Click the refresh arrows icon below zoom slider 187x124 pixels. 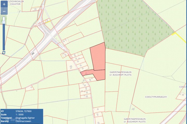pyautogui.click(x=4, y=52)
